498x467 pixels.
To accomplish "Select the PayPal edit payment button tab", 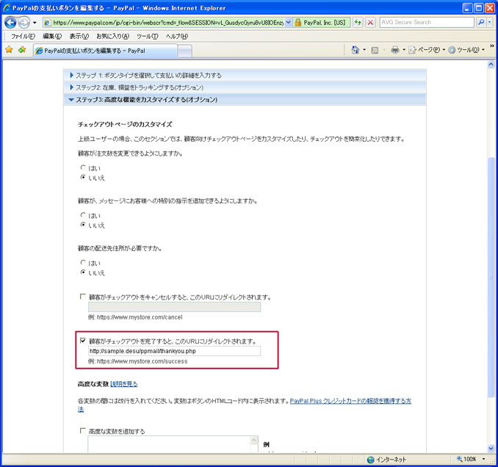I will tap(105, 51).
